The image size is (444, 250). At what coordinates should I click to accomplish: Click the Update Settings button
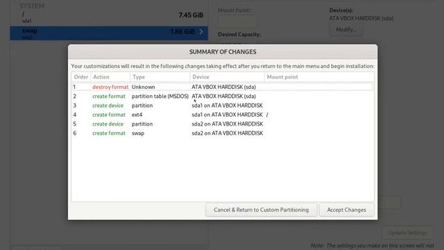(x=407, y=233)
